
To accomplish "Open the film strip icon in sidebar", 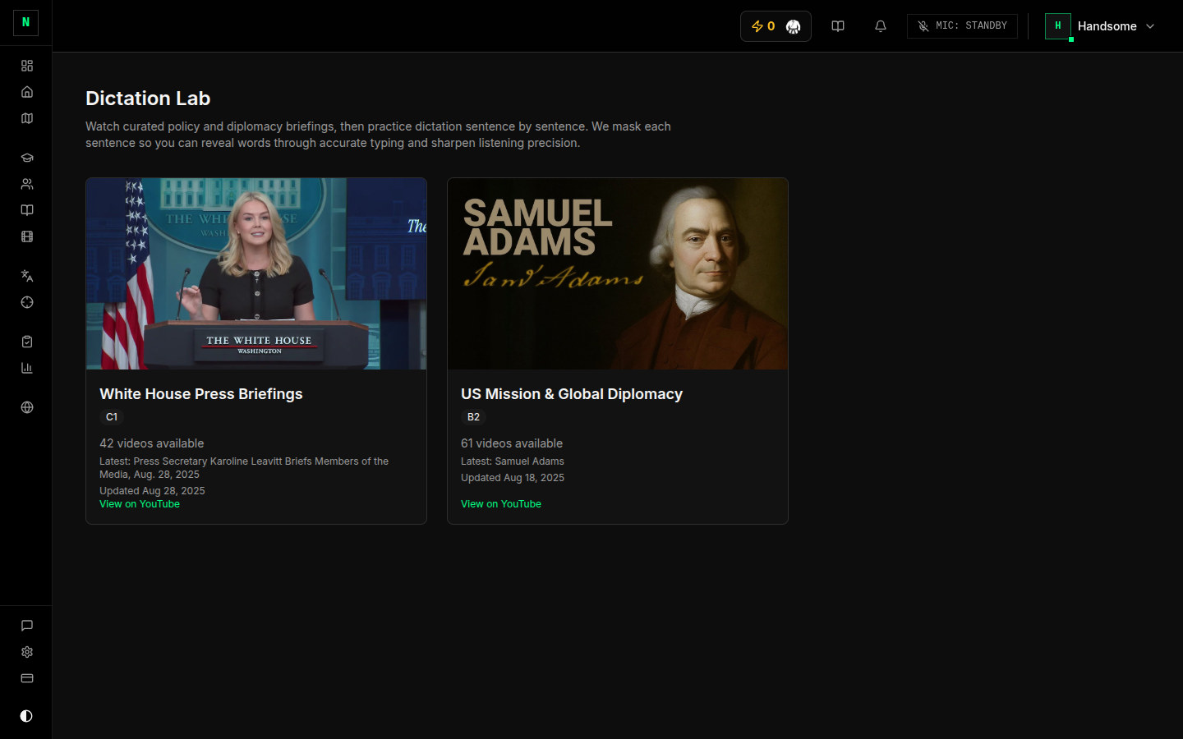I will (x=27, y=236).
